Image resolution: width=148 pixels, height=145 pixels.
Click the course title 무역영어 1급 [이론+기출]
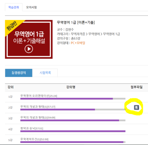[x=76, y=22]
